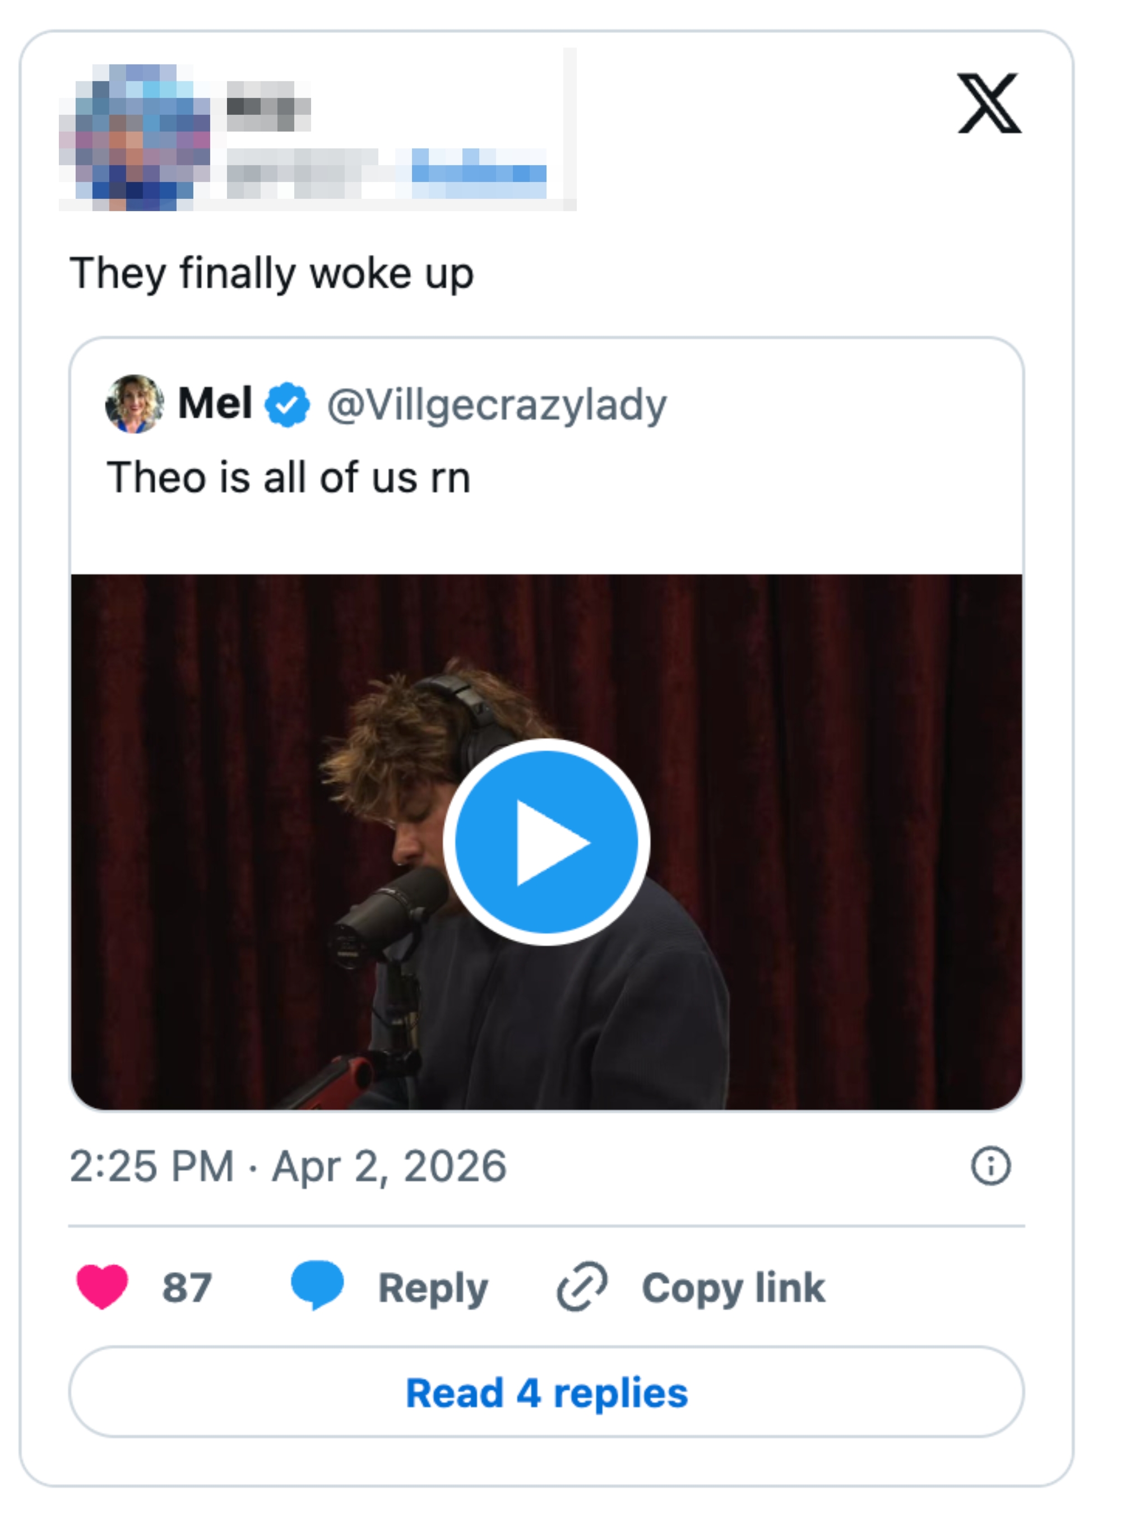Click the X logo in the corner
Image resolution: width=1121 pixels, height=1514 pixels.
989,103
